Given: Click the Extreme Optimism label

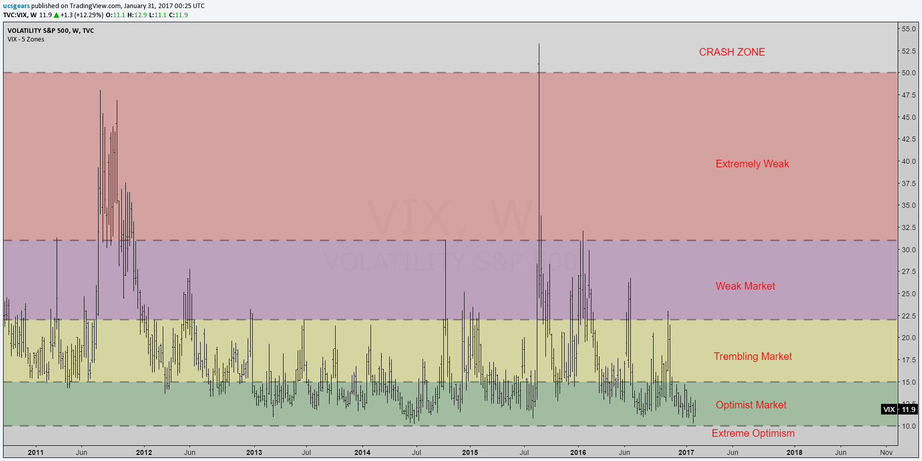Looking at the screenshot, I should coord(753,433).
